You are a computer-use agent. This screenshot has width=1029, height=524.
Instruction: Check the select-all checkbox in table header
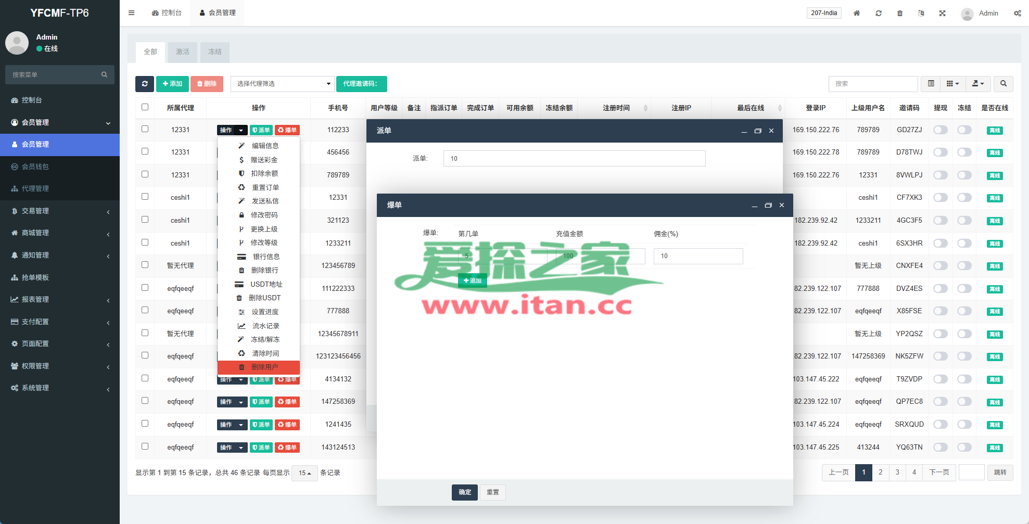click(145, 107)
